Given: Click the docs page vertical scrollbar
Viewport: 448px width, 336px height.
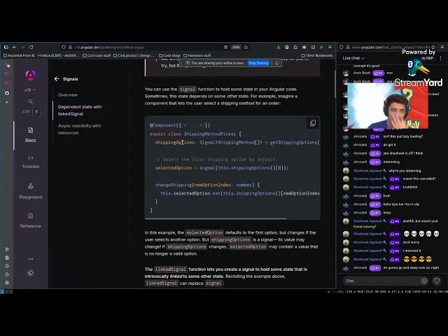Looking at the screenshot, I should (x=335, y=84).
